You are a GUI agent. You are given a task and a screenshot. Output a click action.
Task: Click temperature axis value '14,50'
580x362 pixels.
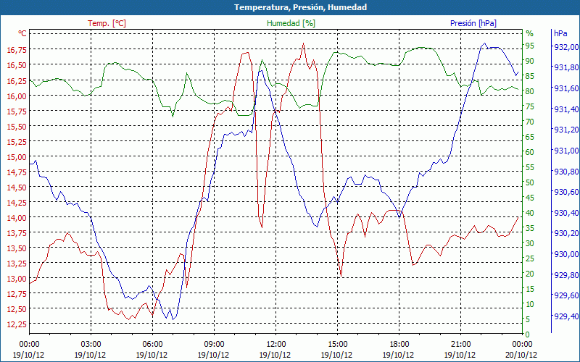click(x=17, y=188)
